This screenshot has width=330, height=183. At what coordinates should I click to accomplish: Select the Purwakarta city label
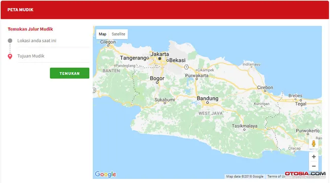pos(197,75)
